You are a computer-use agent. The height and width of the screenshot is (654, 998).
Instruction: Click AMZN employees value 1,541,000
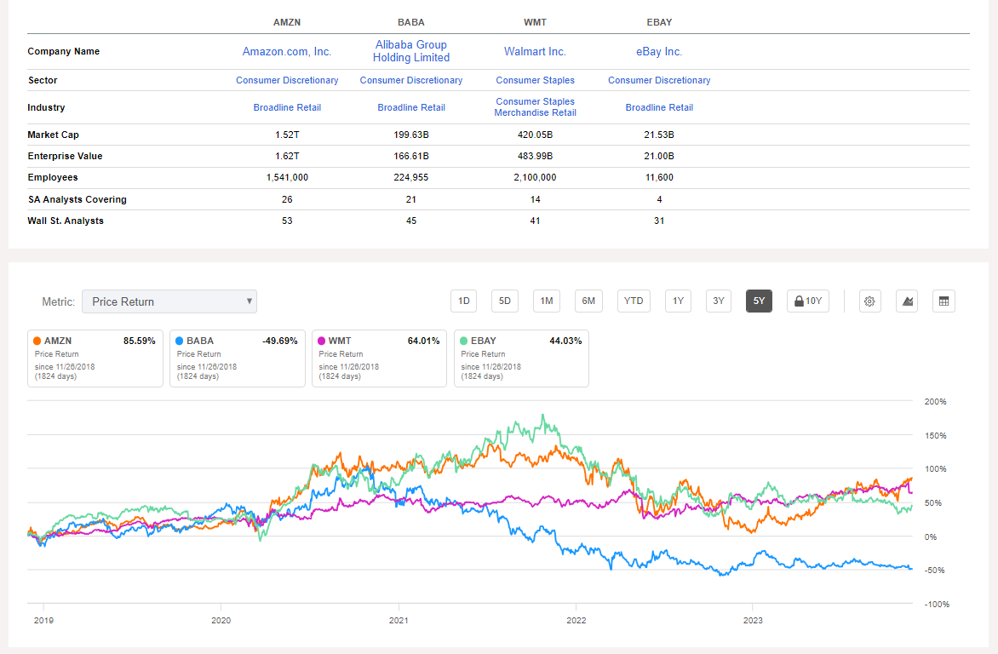[287, 178]
